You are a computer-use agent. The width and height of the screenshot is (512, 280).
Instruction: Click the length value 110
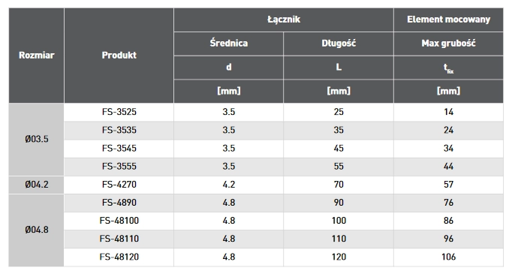tap(339, 239)
